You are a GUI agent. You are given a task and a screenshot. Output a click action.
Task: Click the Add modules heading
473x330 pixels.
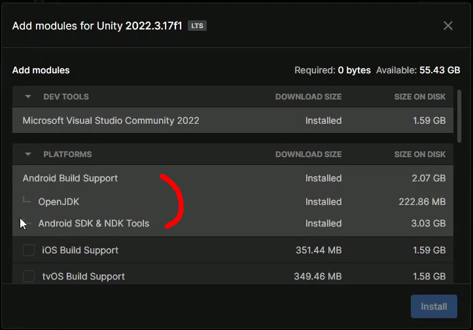click(x=41, y=70)
